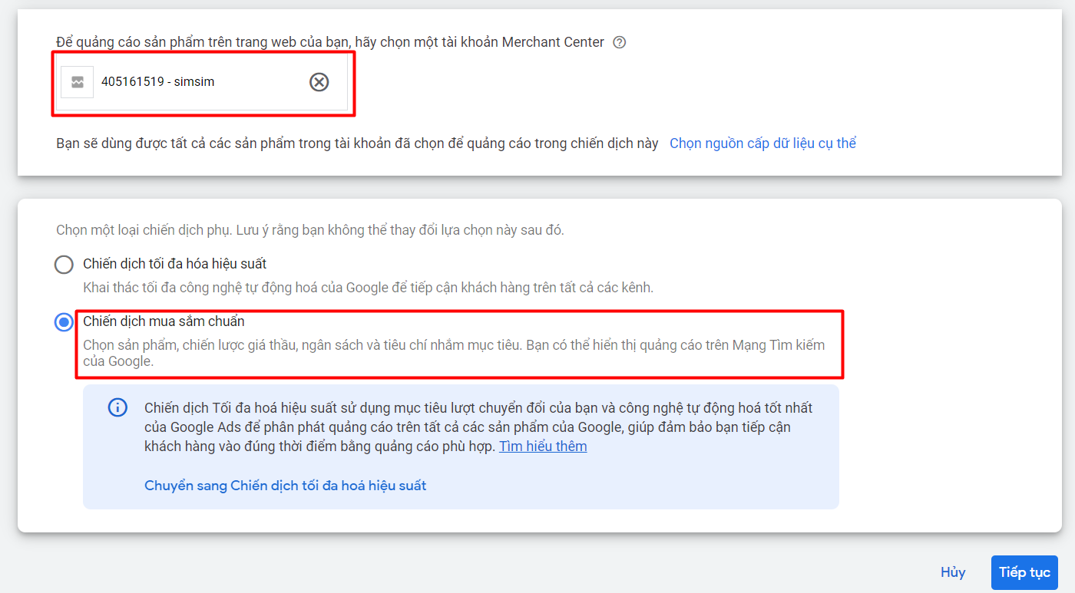Click the info icon in blue notice
Screen dimensions: 1075x593
(x=117, y=407)
